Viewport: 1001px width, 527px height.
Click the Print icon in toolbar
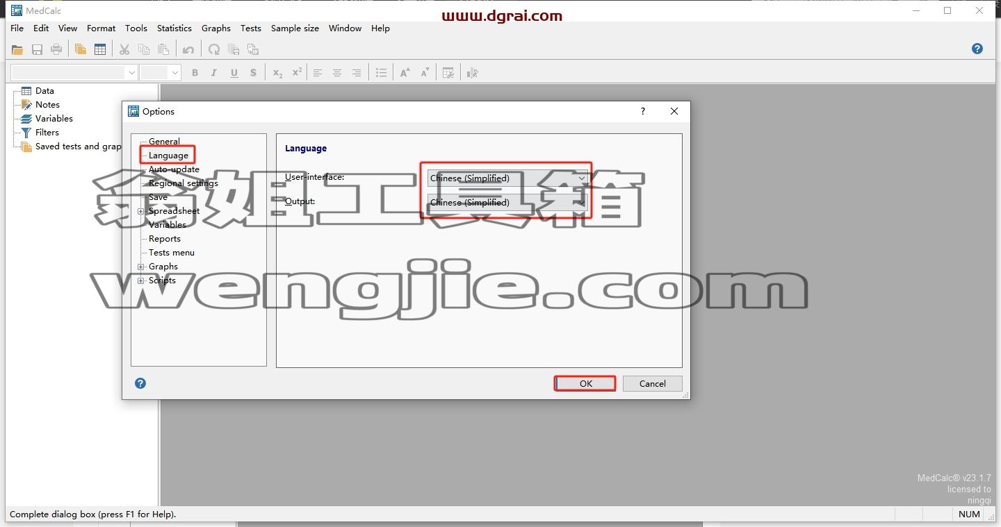56,49
